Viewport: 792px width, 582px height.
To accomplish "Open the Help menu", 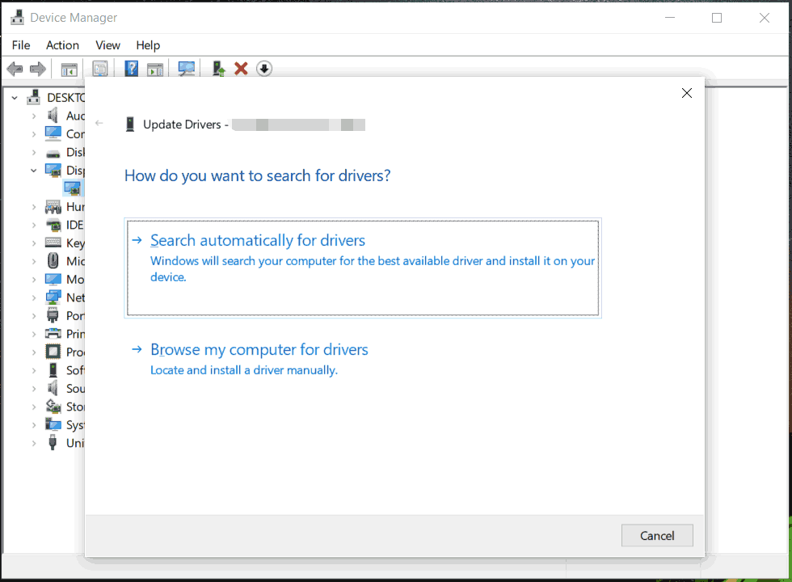I will pyautogui.click(x=147, y=45).
